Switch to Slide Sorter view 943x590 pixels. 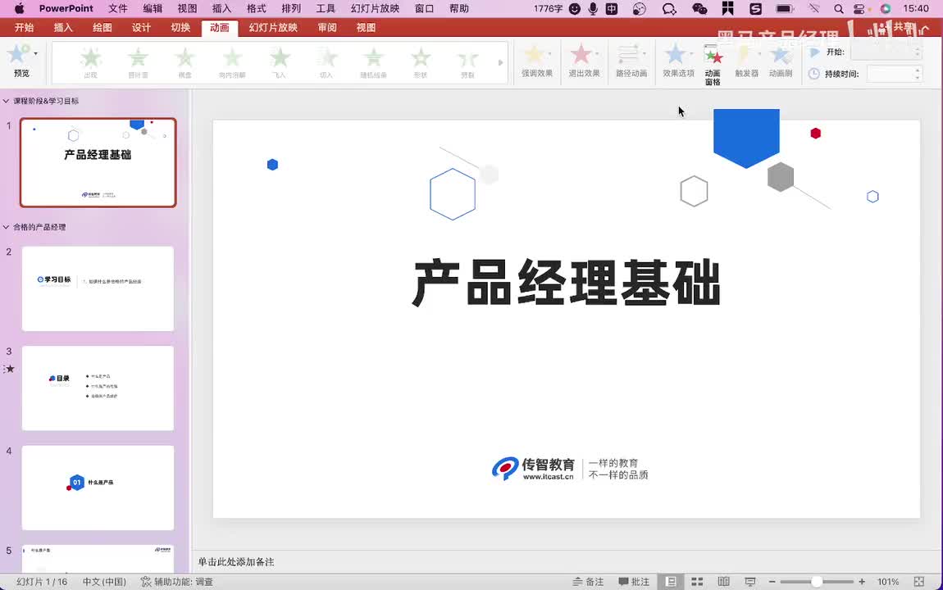pyautogui.click(x=697, y=582)
